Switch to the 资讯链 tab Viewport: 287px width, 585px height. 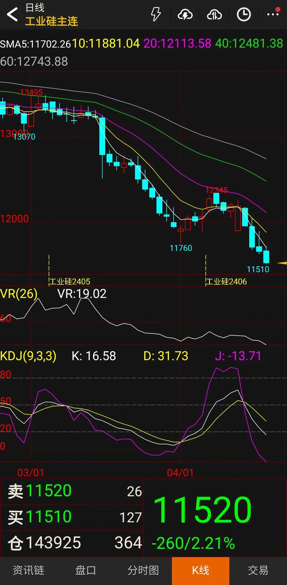pos(29,570)
